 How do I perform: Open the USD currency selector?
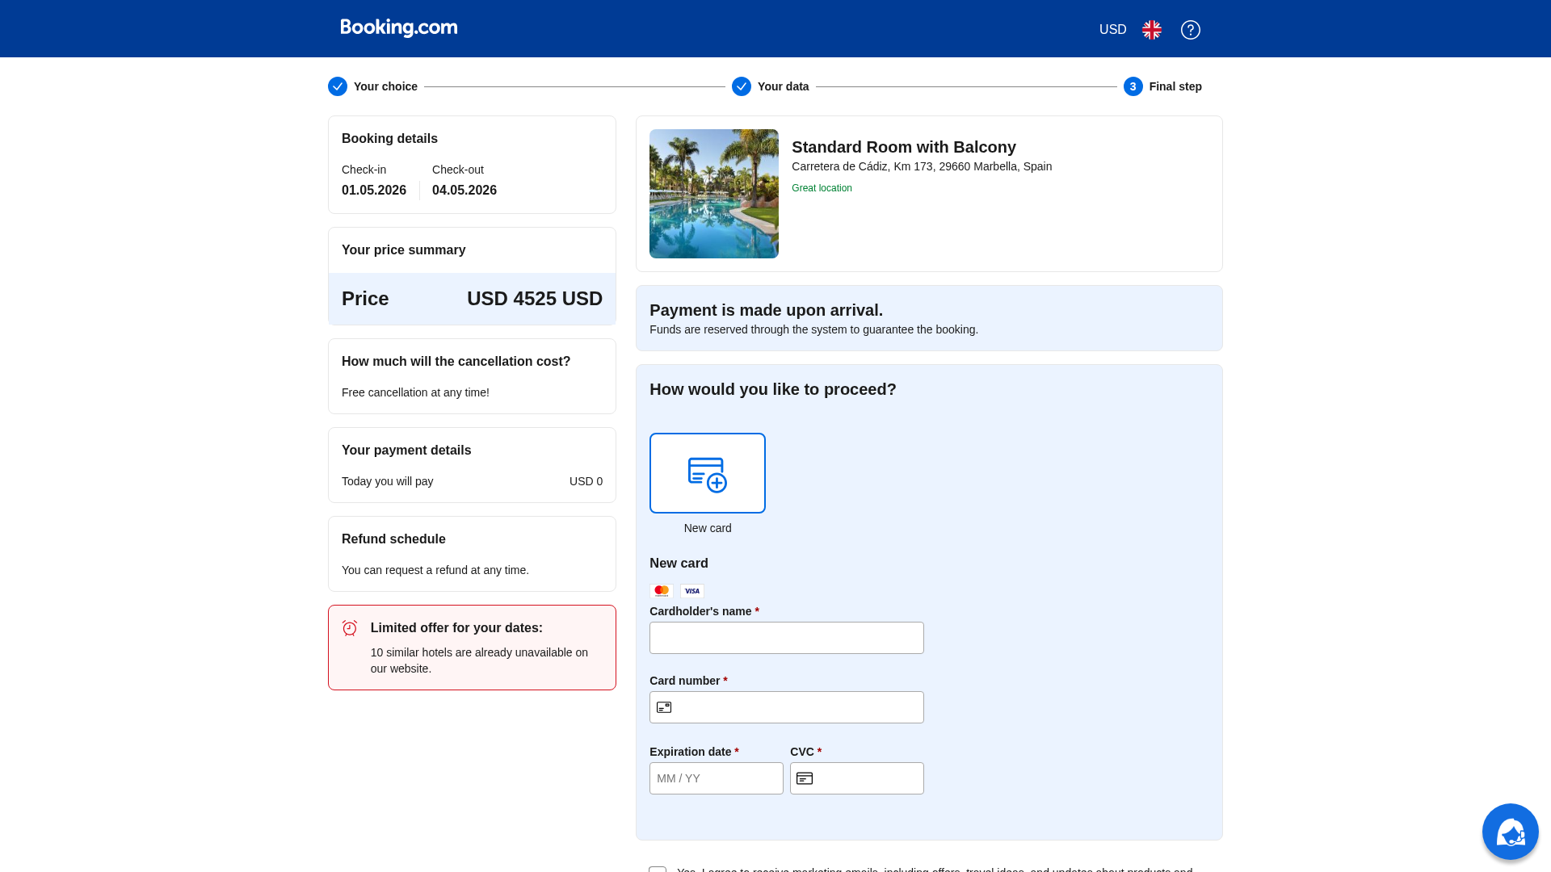[1112, 29]
